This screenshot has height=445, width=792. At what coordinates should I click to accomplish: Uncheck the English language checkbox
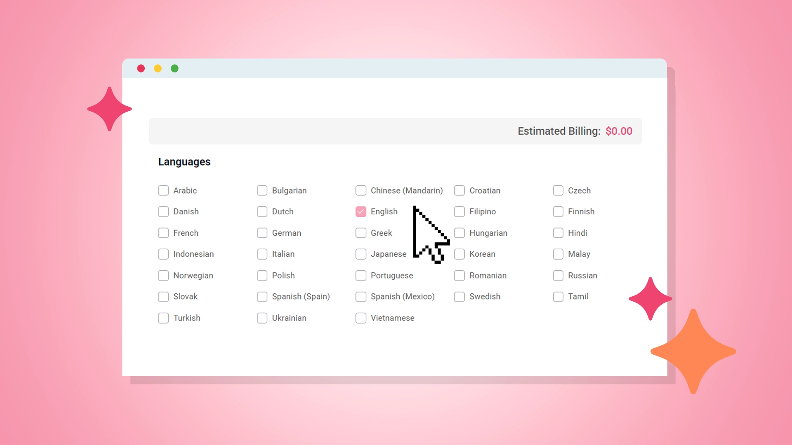(361, 211)
